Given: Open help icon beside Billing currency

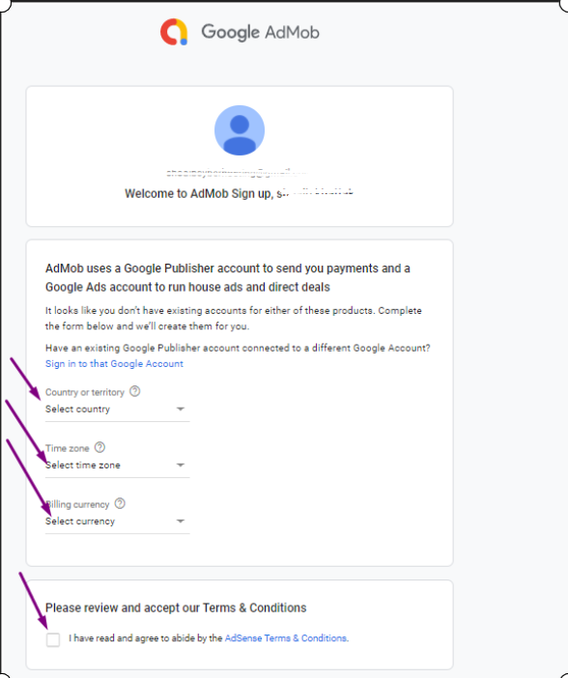Looking at the screenshot, I should (120, 503).
